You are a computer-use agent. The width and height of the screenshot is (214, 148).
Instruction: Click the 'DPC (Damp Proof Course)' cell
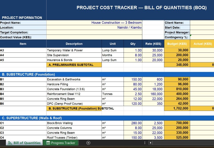click(74, 104)
